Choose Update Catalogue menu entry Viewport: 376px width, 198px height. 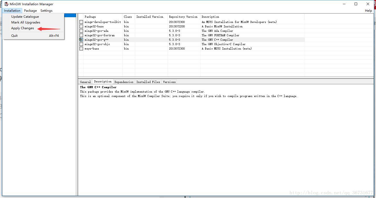(x=25, y=16)
